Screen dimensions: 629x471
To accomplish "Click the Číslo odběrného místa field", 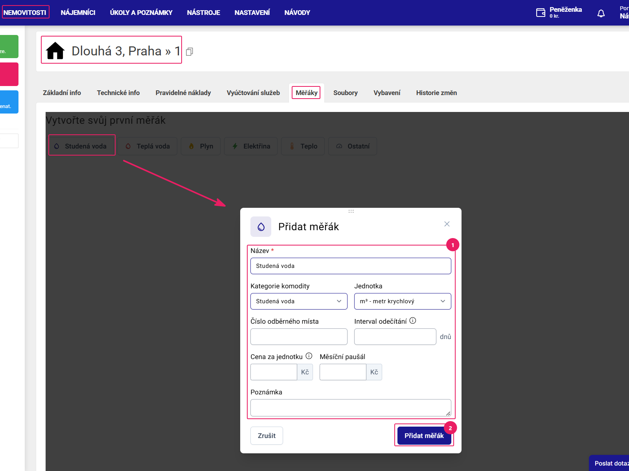I will pos(299,337).
